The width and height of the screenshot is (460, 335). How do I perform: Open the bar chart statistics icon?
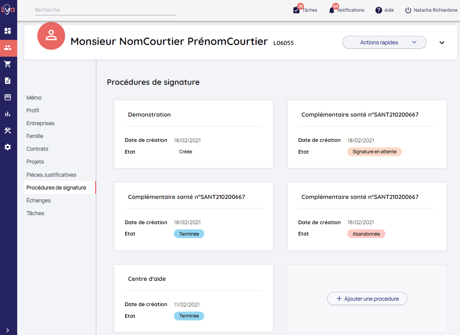coord(8,114)
